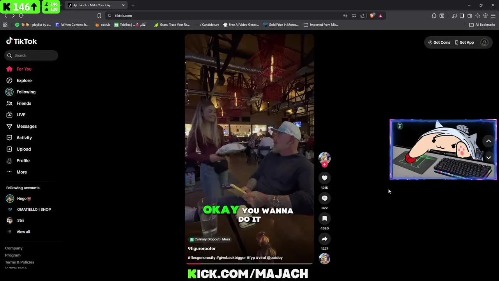The height and width of the screenshot is (281, 499).
Task: Open the #flexgenerosity hashtag
Action: pos(202,258)
